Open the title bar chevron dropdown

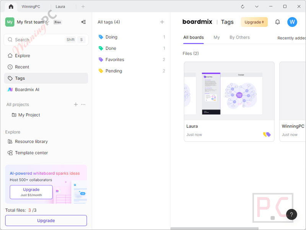click(x=257, y=6)
